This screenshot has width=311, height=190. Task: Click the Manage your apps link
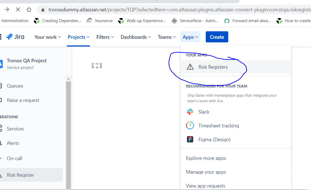click(x=206, y=172)
